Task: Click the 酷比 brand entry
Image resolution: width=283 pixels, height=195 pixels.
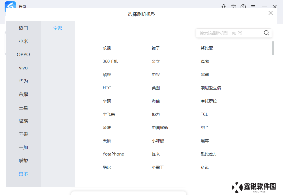Action: click(107, 167)
